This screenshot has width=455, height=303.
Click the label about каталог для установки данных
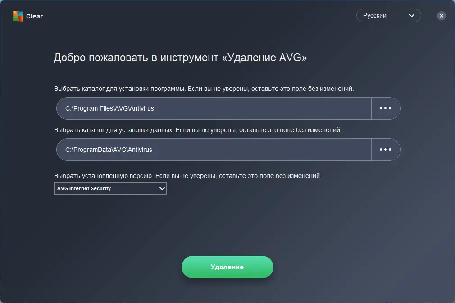pyautogui.click(x=198, y=130)
